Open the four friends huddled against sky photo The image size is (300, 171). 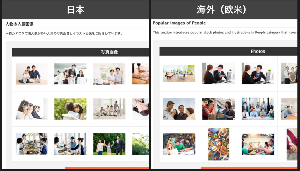pyautogui.click(x=179, y=109)
